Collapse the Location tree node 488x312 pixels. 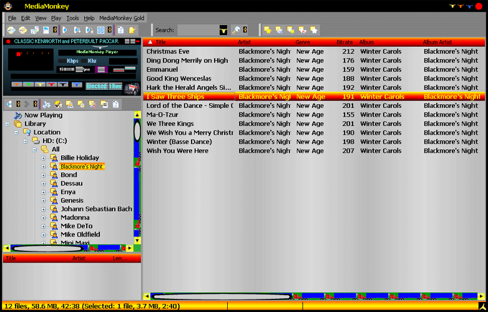(16, 132)
